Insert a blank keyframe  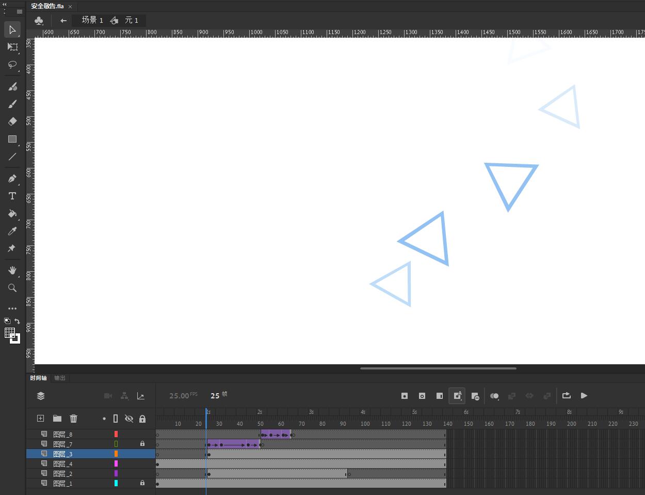422,396
